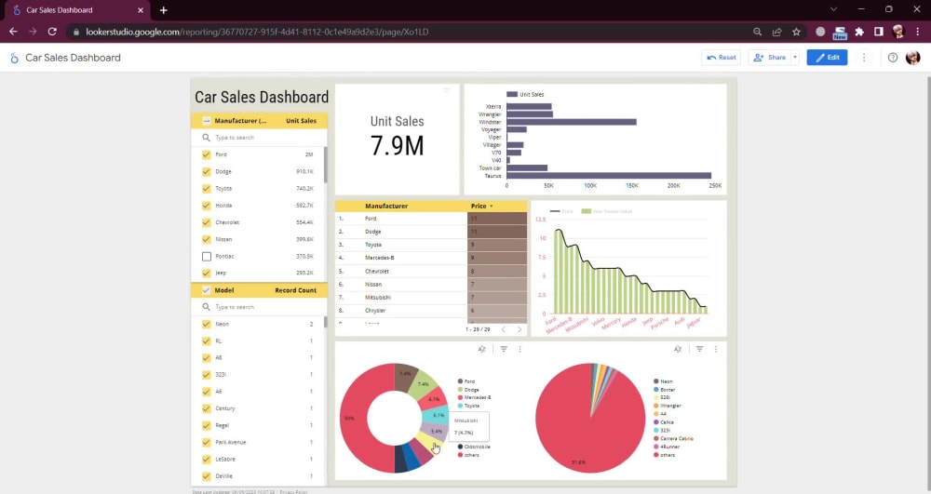Open three-dot menu on donut chart
Viewport: 931px width, 494px height.
click(520, 349)
